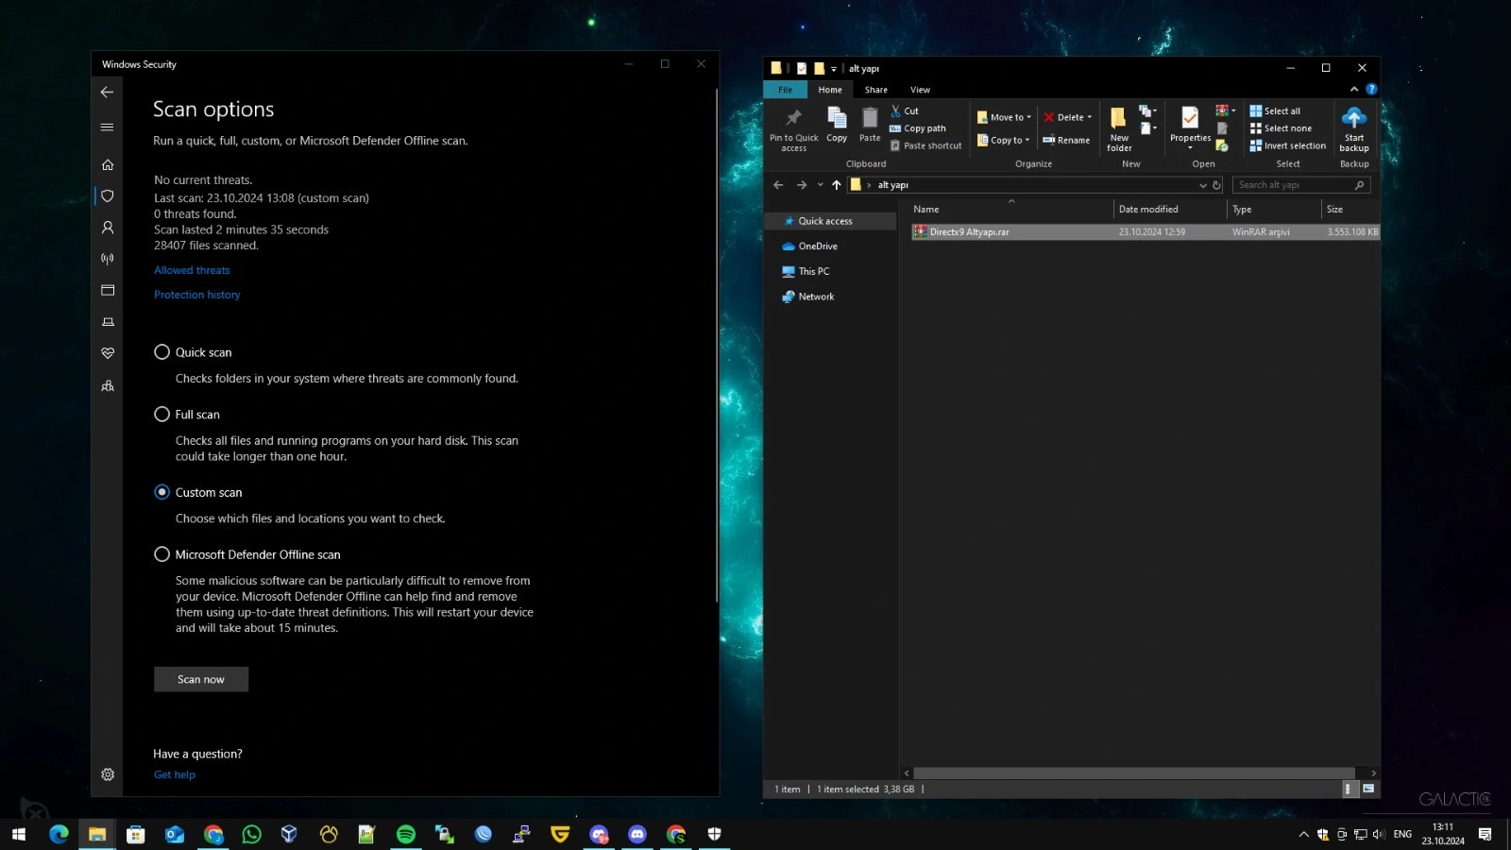Expand the address bar history dropdown
The image size is (1511, 850).
coord(1202,185)
